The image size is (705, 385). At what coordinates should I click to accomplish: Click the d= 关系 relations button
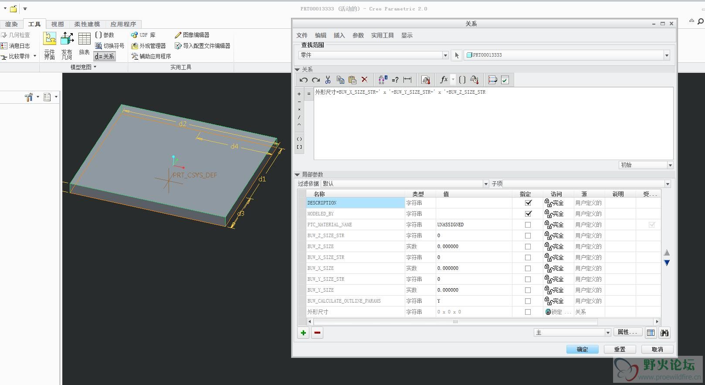pyautogui.click(x=105, y=56)
